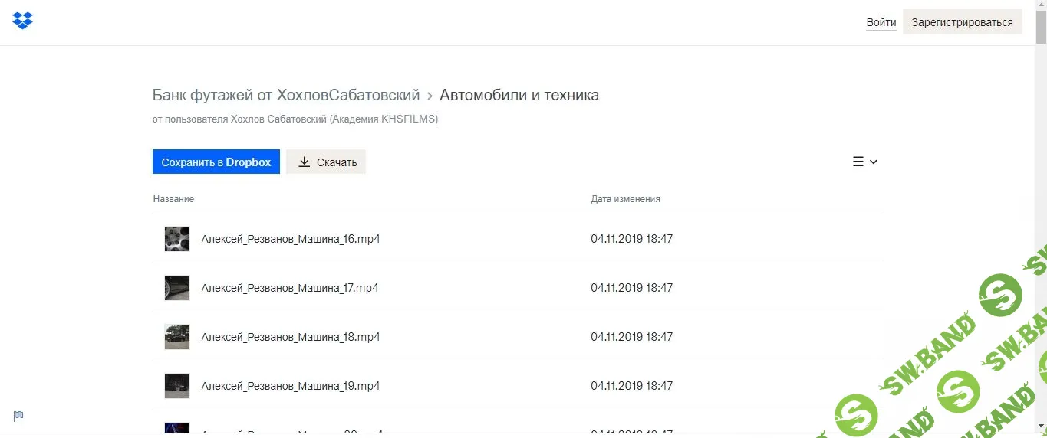Open thumbnail of Машина_17.mp4

177,288
